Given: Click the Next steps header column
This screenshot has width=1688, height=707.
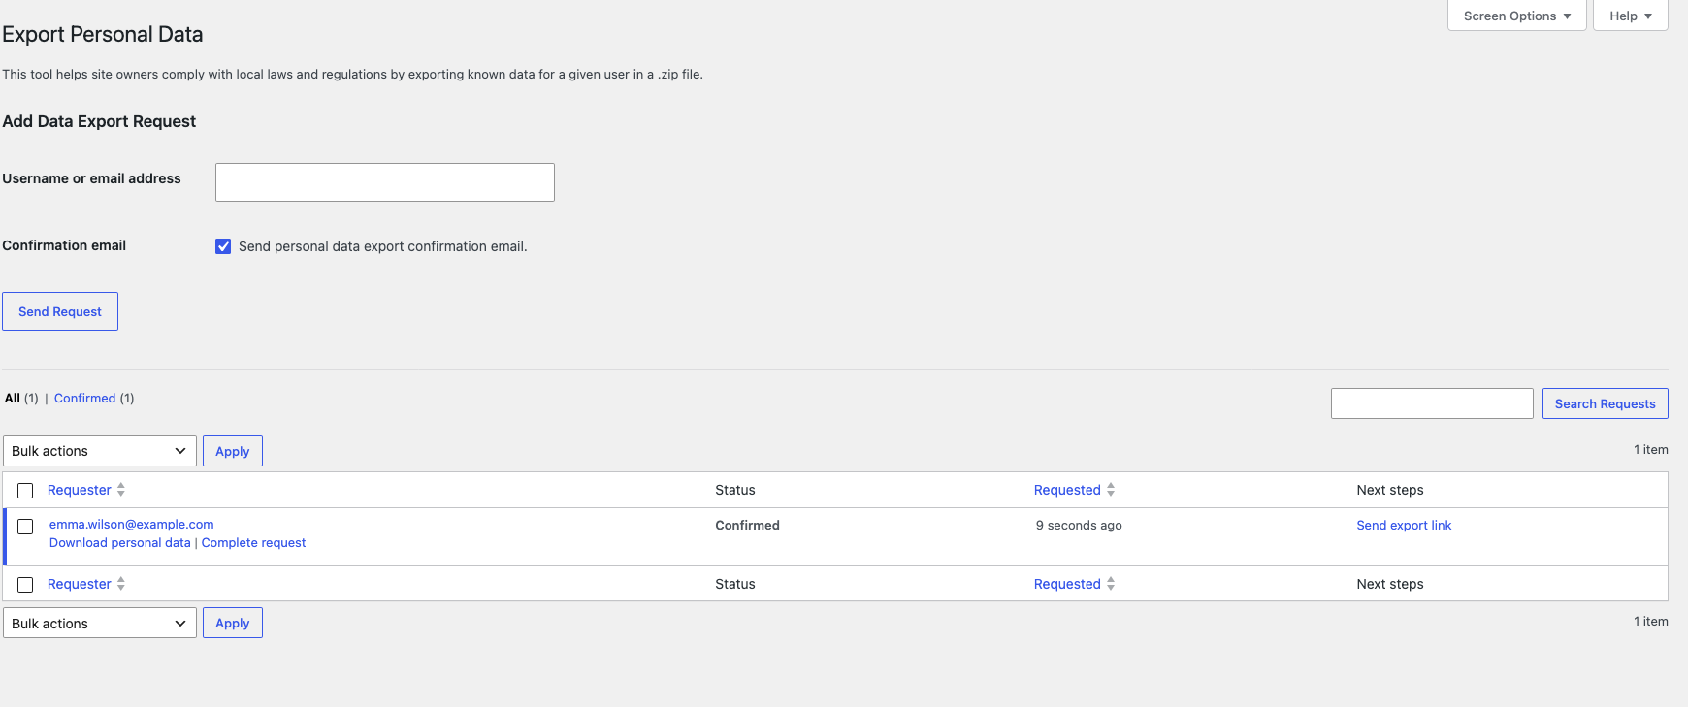Looking at the screenshot, I should click(x=1390, y=490).
